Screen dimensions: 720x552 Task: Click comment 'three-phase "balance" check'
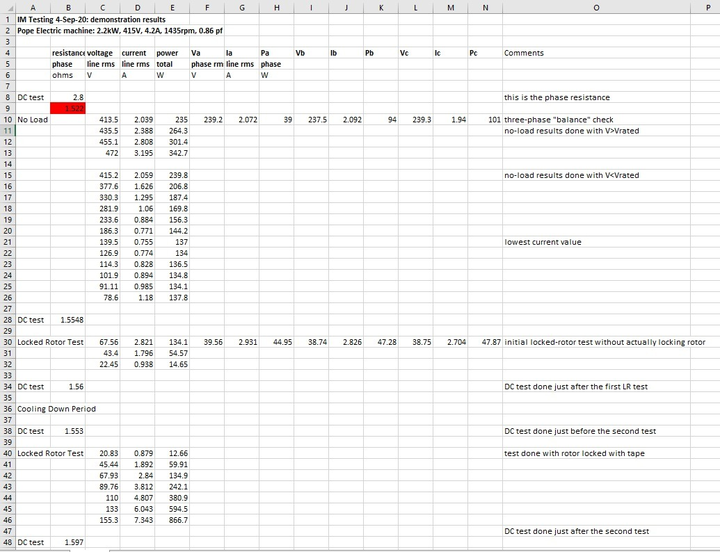(x=559, y=120)
